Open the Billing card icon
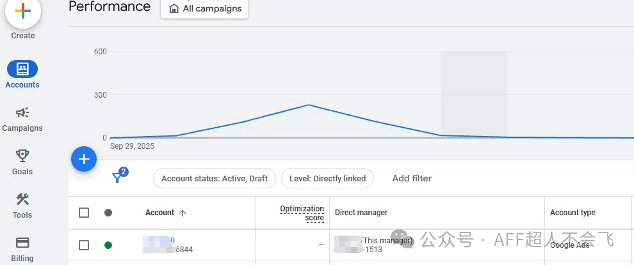 coord(22,243)
